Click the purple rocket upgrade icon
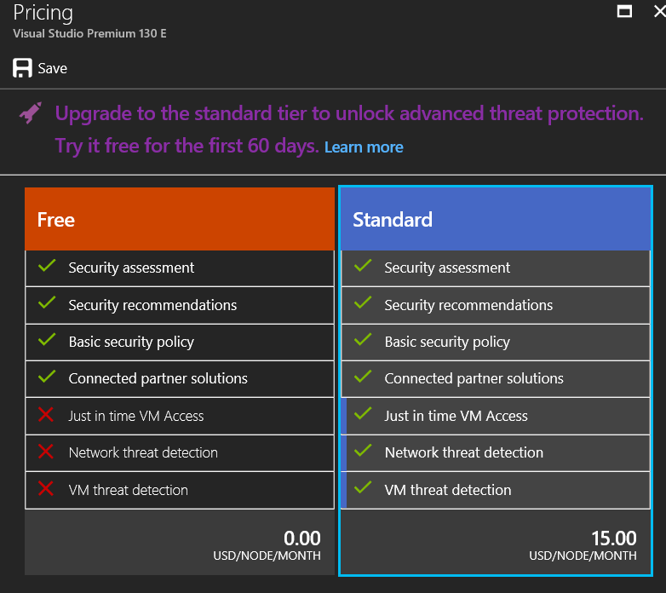Screen dimensions: 666x593 (31, 113)
